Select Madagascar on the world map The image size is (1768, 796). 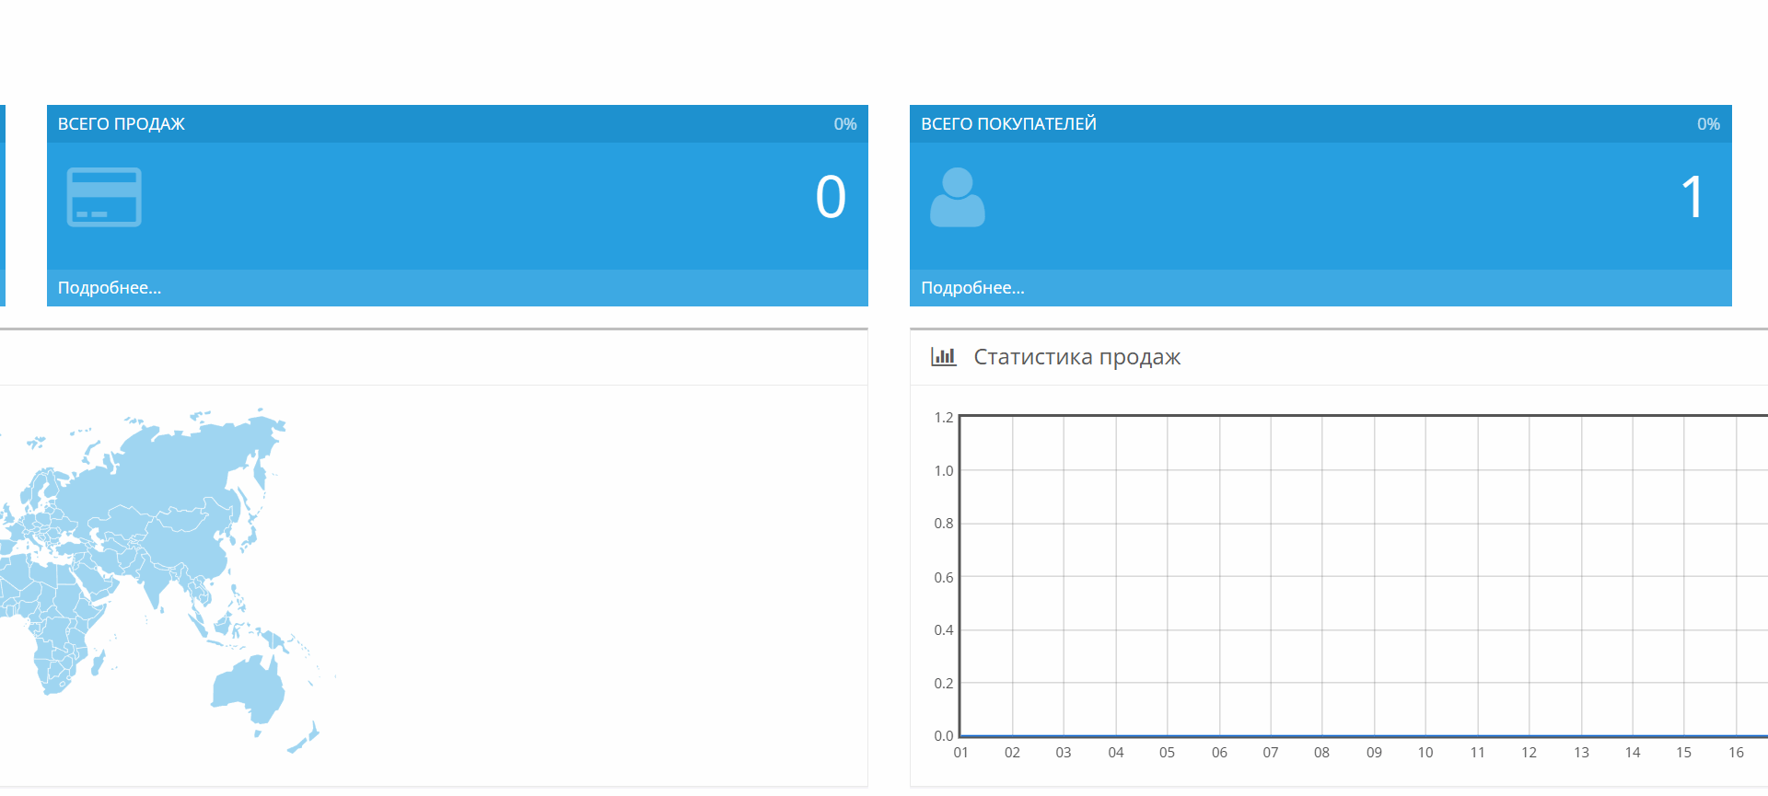point(98,661)
